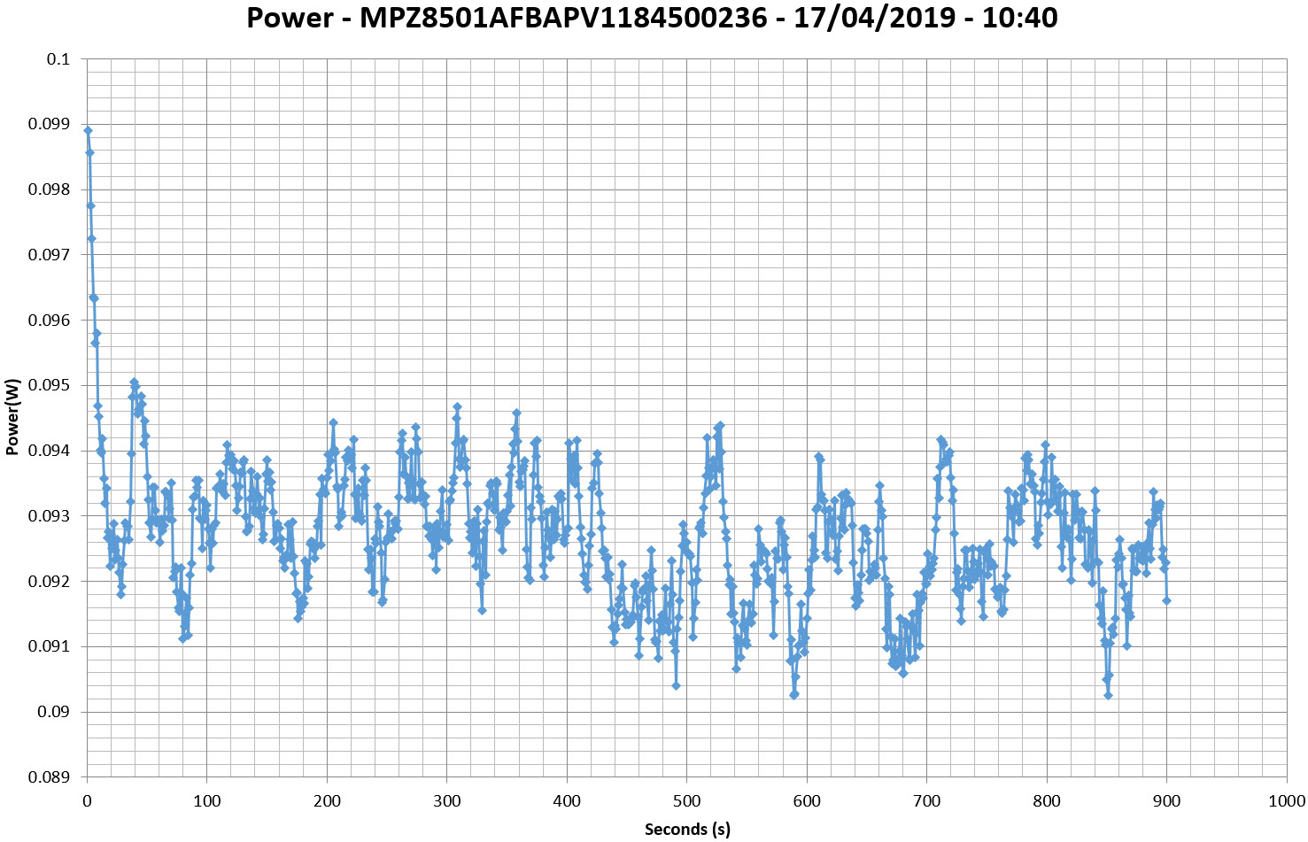Select the 500 x-axis tick label
This screenshot has width=1308, height=842.
point(686,802)
